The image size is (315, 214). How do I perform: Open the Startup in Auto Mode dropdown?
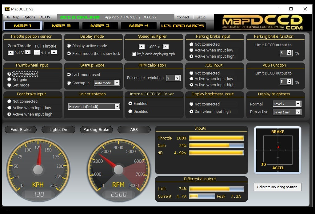pyautogui.click(x=107, y=83)
